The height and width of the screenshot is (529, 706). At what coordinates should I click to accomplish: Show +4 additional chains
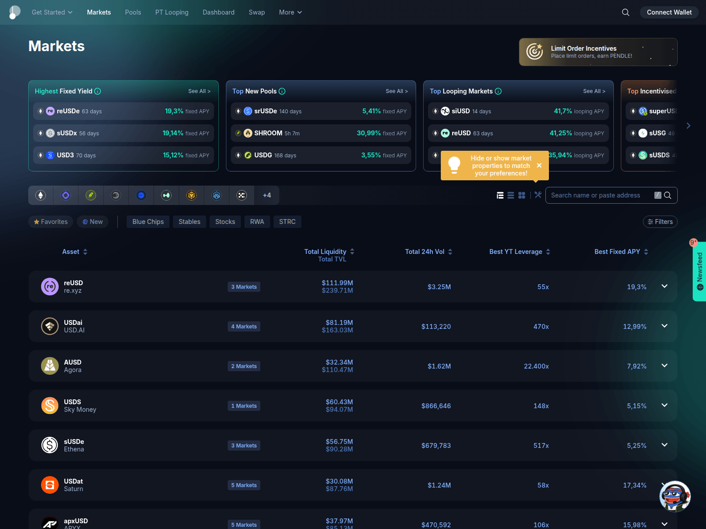[267, 195]
